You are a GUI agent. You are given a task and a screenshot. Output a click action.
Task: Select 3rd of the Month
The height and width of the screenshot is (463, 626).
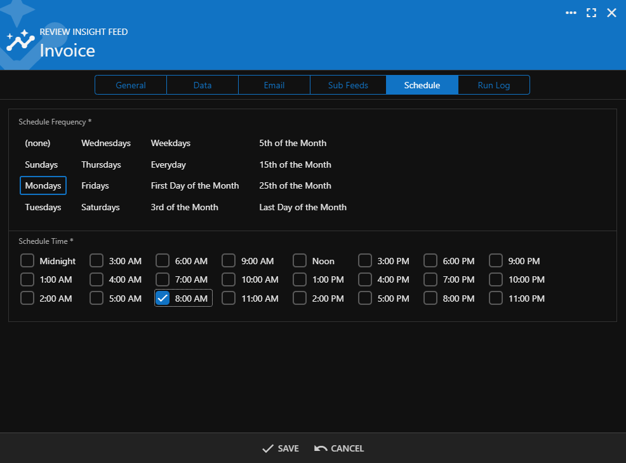tap(185, 207)
